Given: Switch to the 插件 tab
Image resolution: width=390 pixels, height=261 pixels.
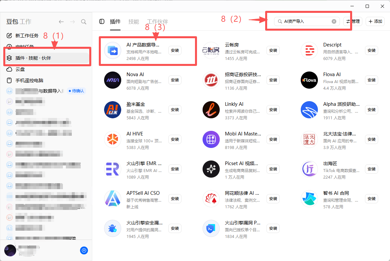Looking at the screenshot, I should pyautogui.click(x=115, y=22).
